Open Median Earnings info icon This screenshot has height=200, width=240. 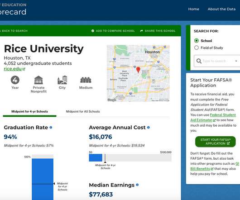pyautogui.click(x=137, y=185)
